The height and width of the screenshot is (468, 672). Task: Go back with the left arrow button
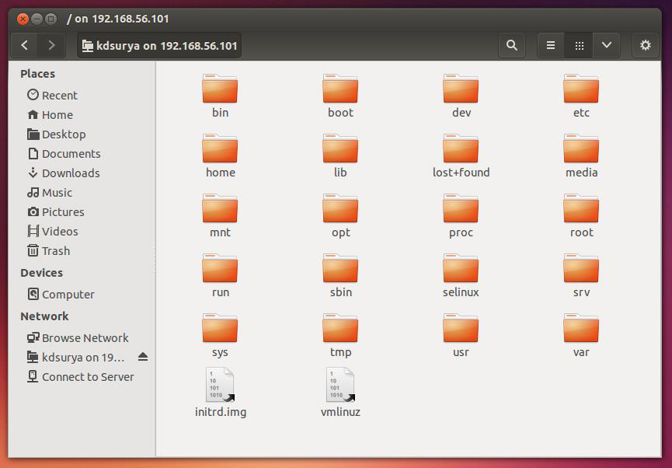click(x=25, y=46)
